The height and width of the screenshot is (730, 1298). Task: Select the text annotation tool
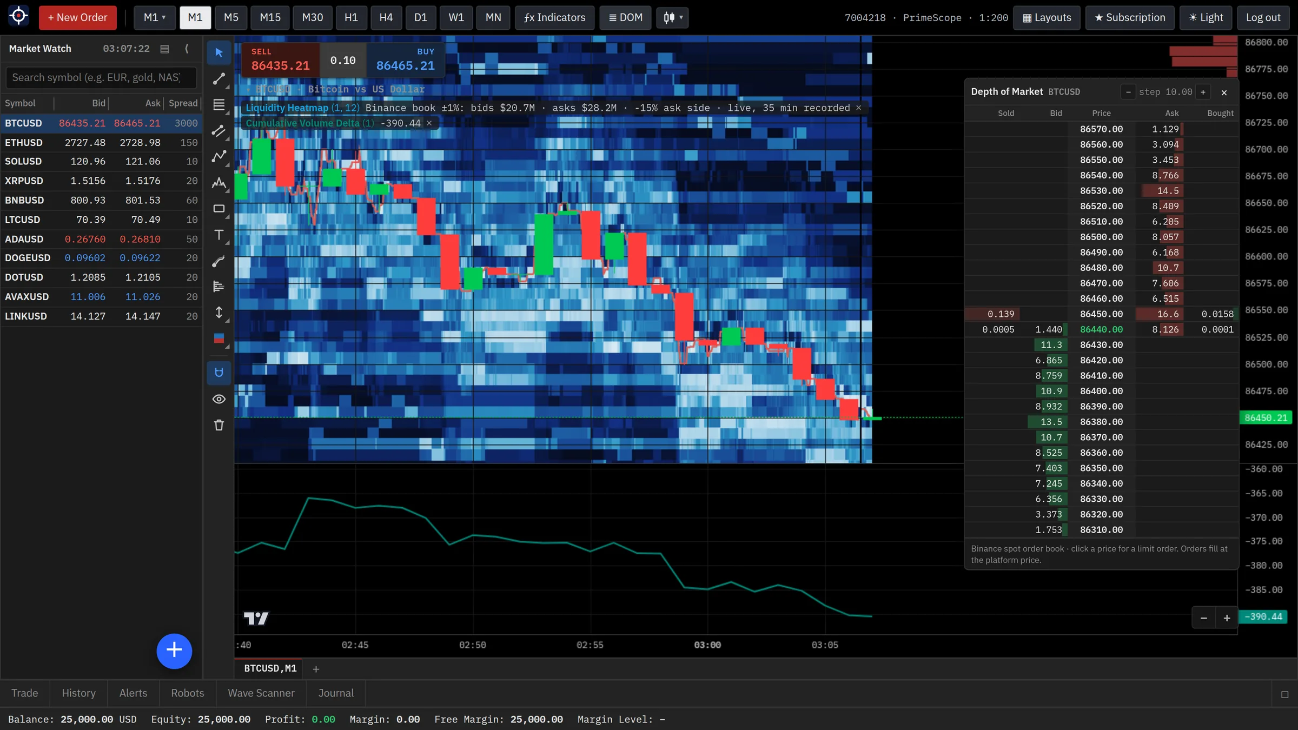(x=218, y=235)
